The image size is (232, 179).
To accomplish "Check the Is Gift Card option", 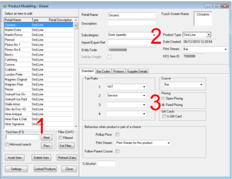I will 164,116.
